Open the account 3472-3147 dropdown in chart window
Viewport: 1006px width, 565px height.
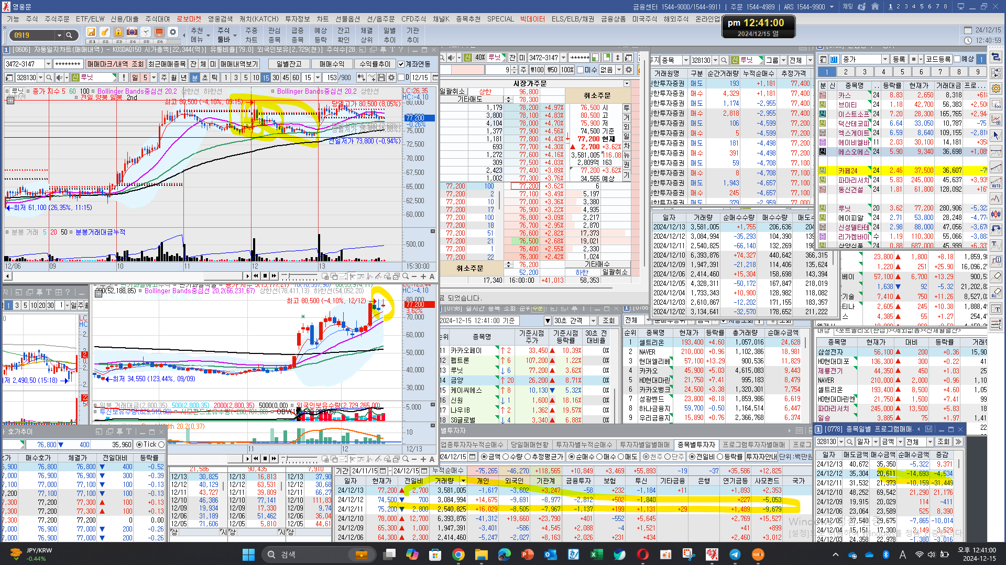48,64
